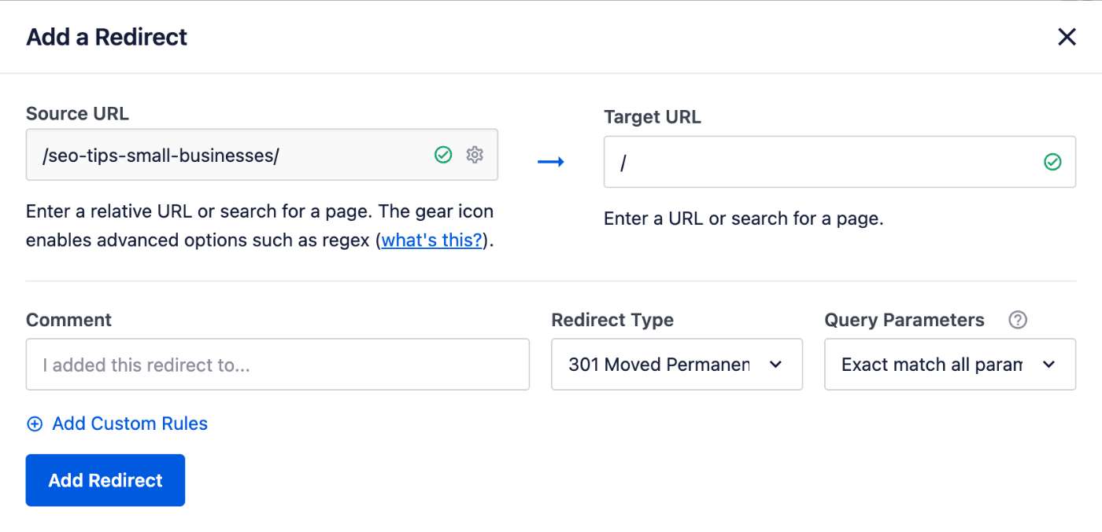
Task: Close the Add a Redirect dialog
Action: pyautogui.click(x=1067, y=36)
